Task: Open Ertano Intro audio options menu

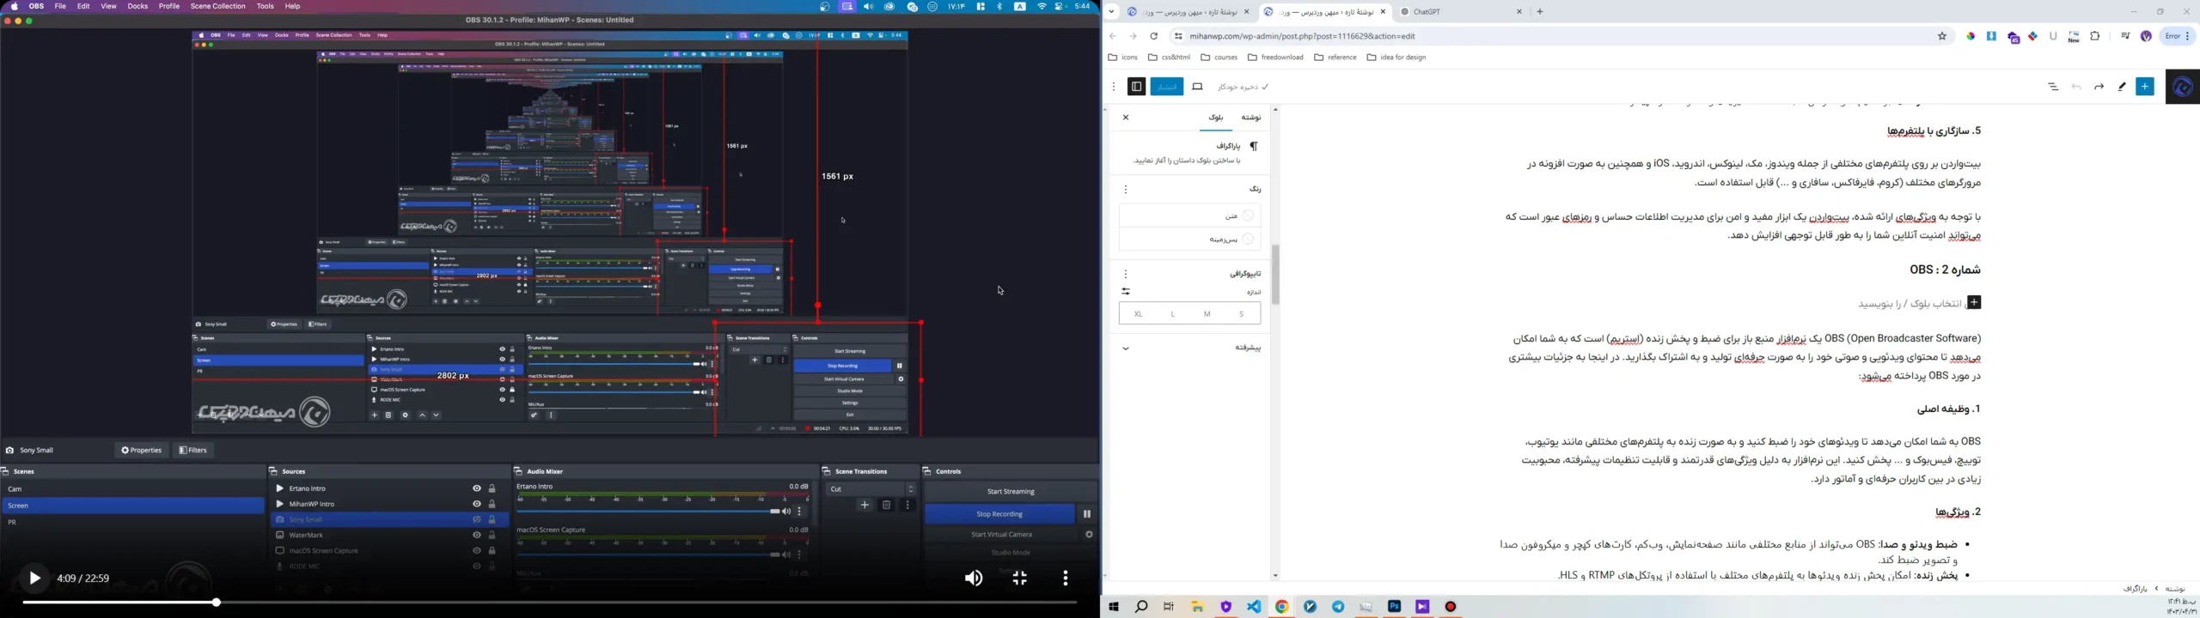Action: point(800,512)
